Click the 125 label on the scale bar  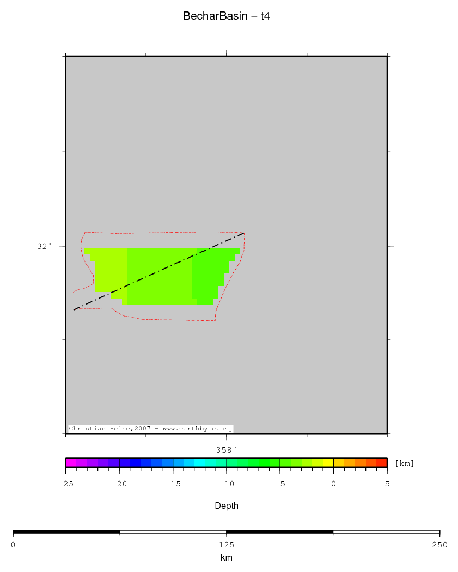tap(226, 545)
